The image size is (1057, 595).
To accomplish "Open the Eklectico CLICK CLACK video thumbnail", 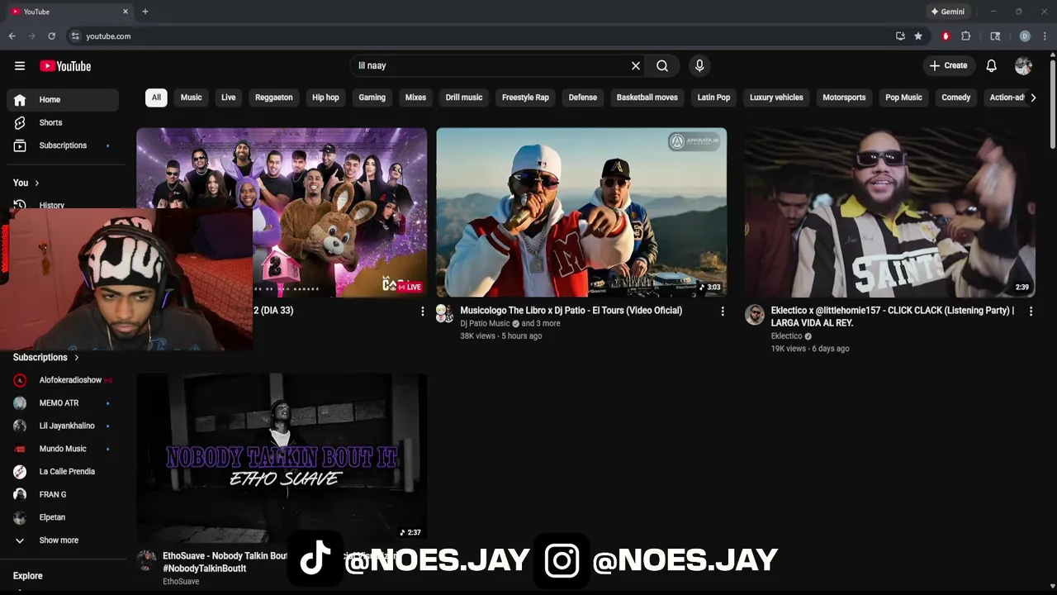I will [x=889, y=212].
